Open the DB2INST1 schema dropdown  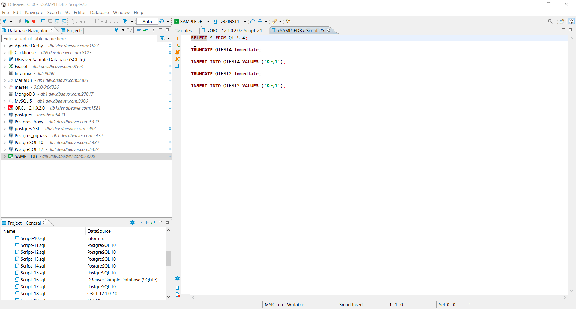coord(245,21)
